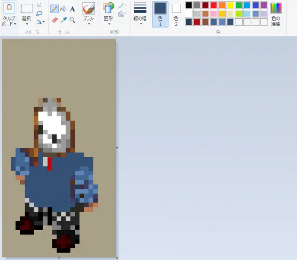Click the 図形 shapes icon

109,8
